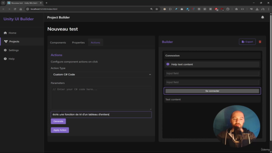Viewport: 272px width, 153px height.
Task: Open the Action Type dropdown
Action: click(x=101, y=74)
